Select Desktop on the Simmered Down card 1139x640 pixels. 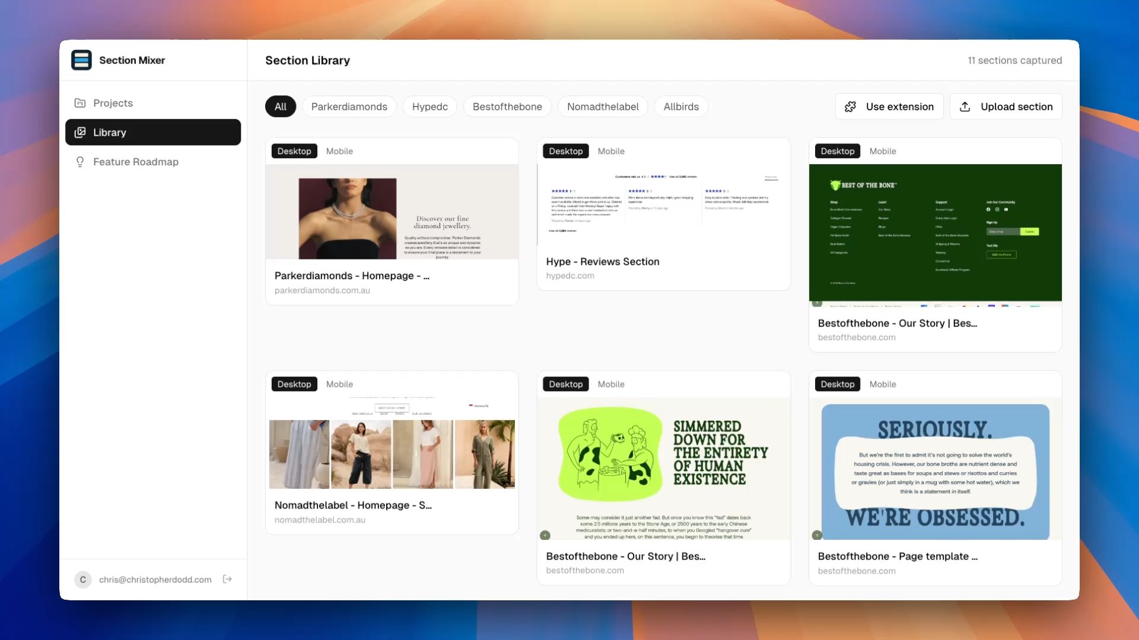(x=566, y=384)
